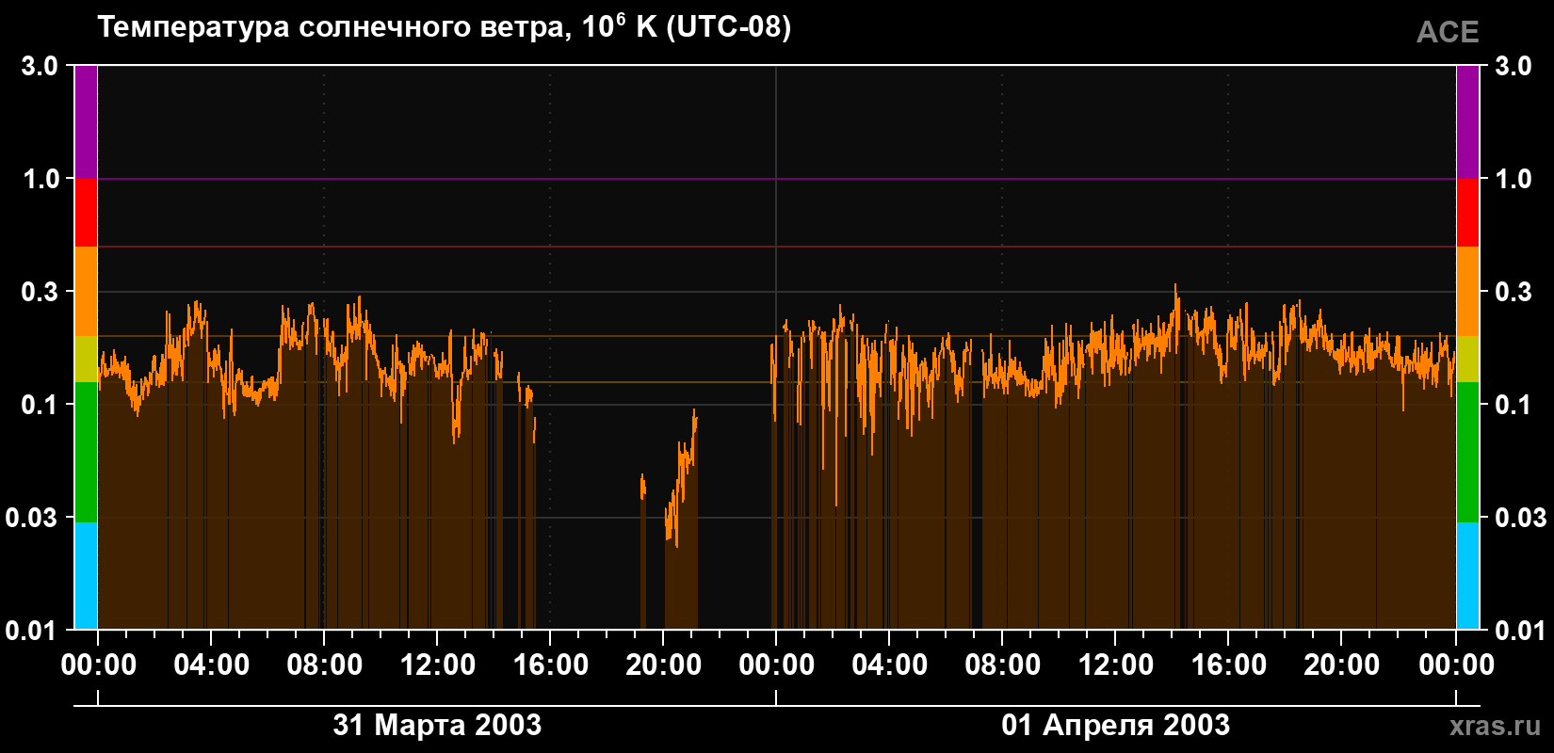The image size is (1554, 753).
Task: Click the 3.0 value on the right axis
Action: 1514,66
